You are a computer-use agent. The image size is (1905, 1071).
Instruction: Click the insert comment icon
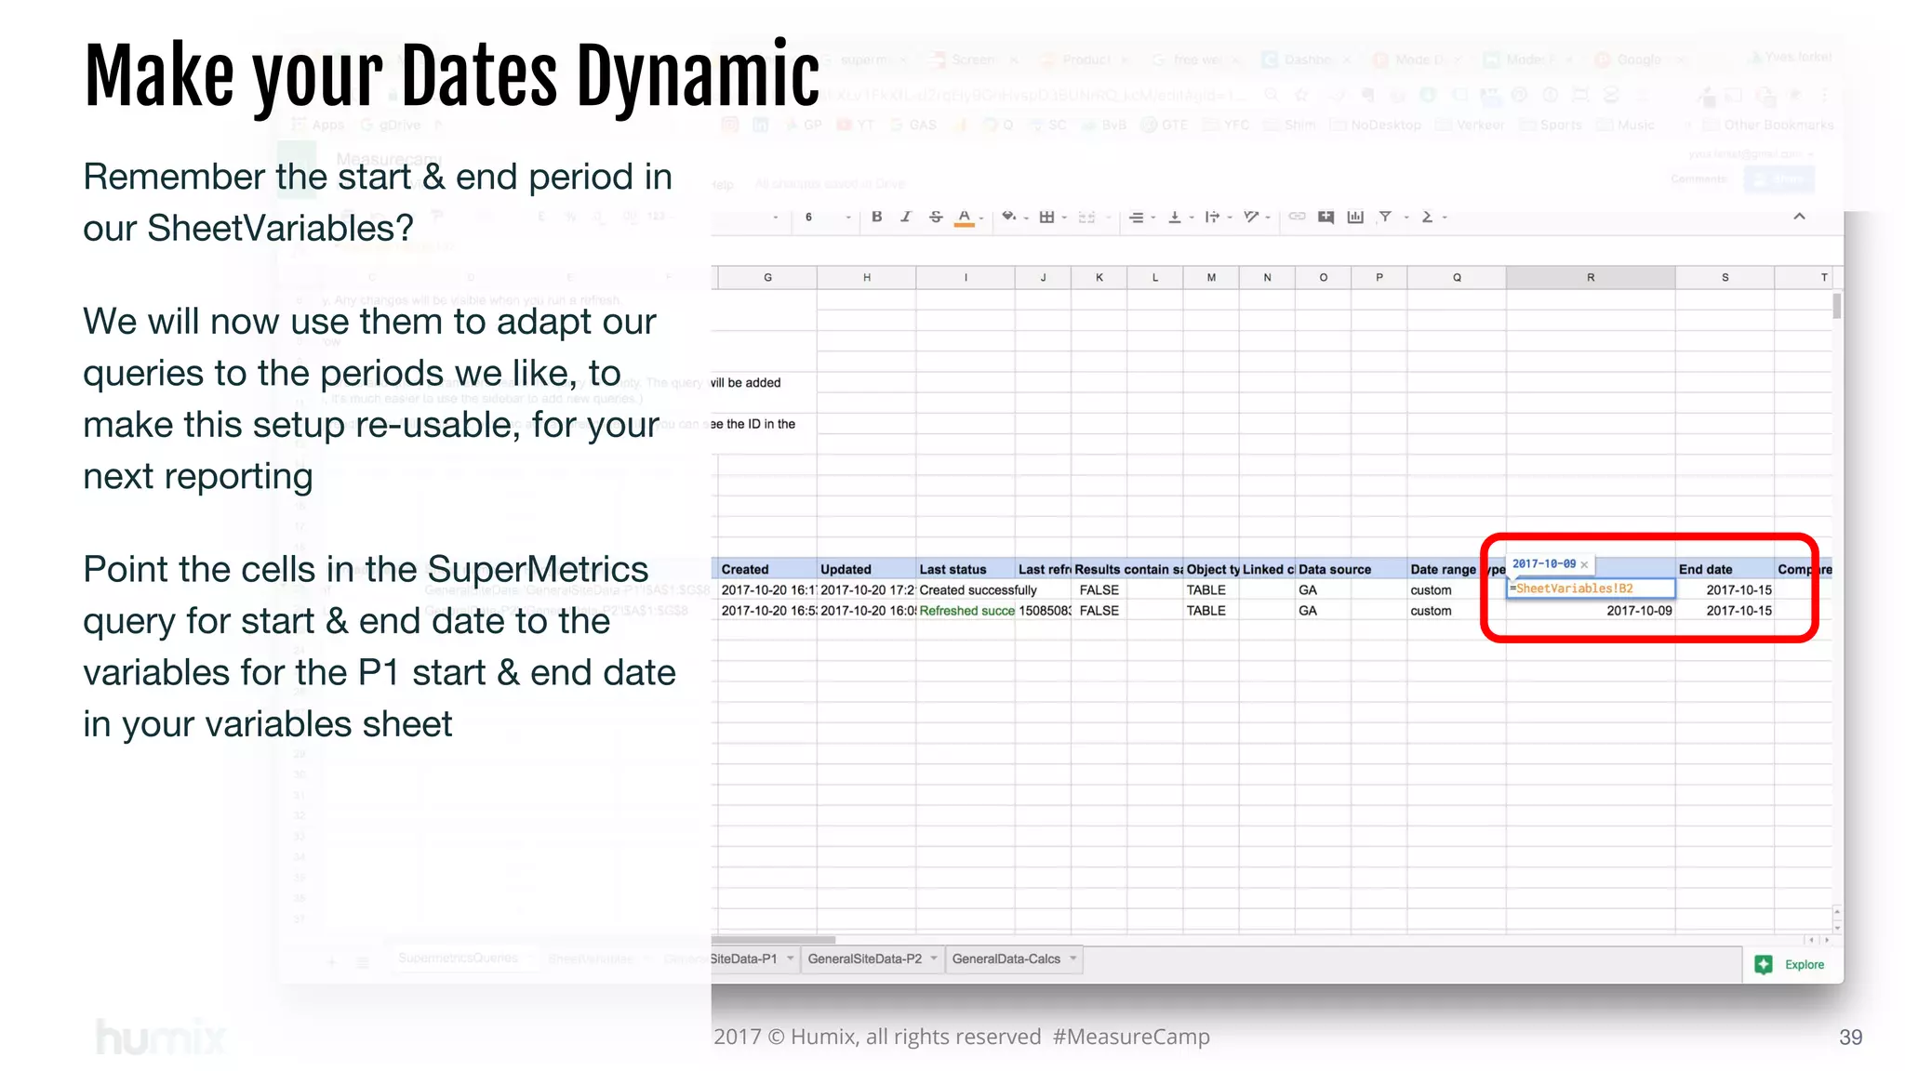[x=1326, y=217]
